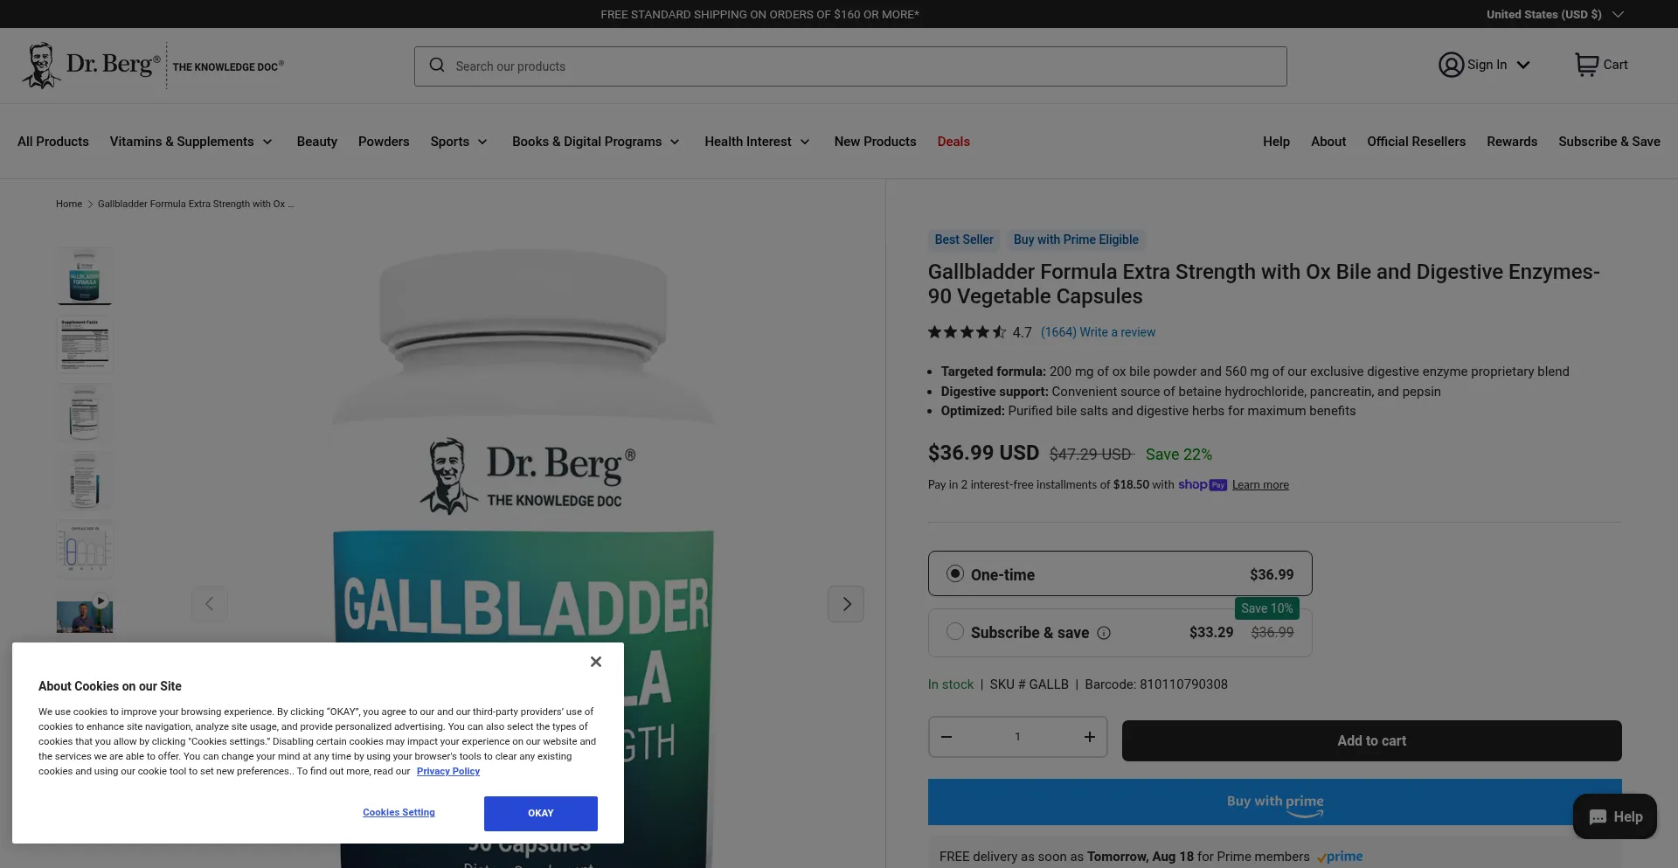Select the Subscribe & save radio option
The width and height of the screenshot is (1678, 868).
(x=955, y=631)
